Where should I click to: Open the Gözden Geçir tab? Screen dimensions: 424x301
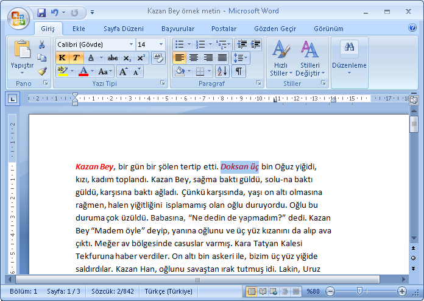[275, 29]
